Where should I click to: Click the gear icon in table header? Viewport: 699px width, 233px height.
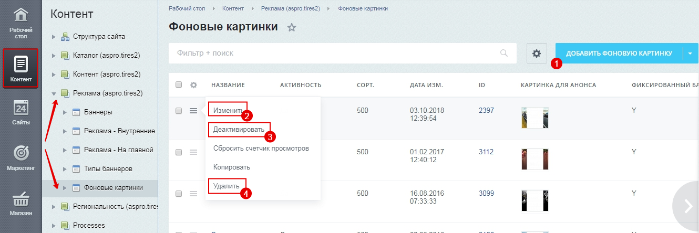(x=193, y=85)
